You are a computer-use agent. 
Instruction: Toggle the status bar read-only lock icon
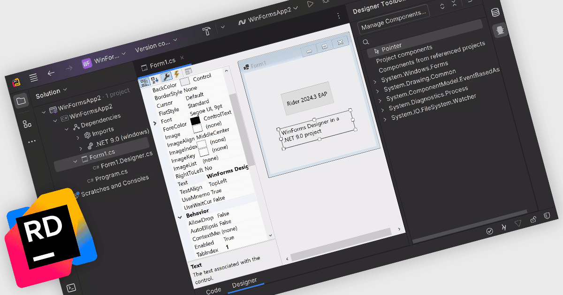coord(533,220)
